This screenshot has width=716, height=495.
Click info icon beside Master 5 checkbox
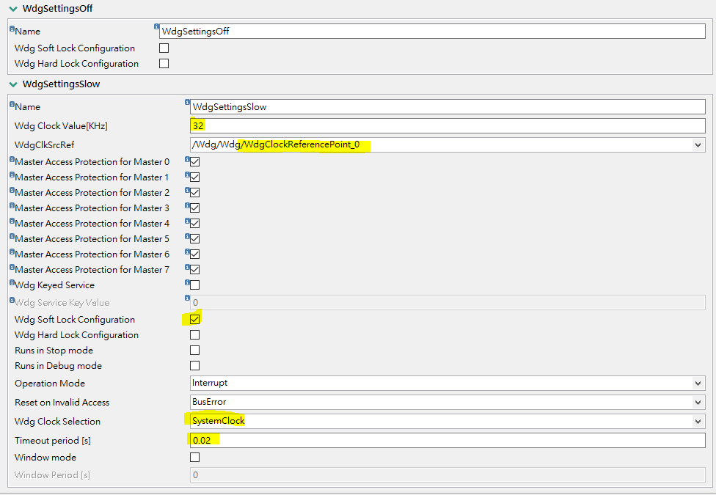(187, 236)
